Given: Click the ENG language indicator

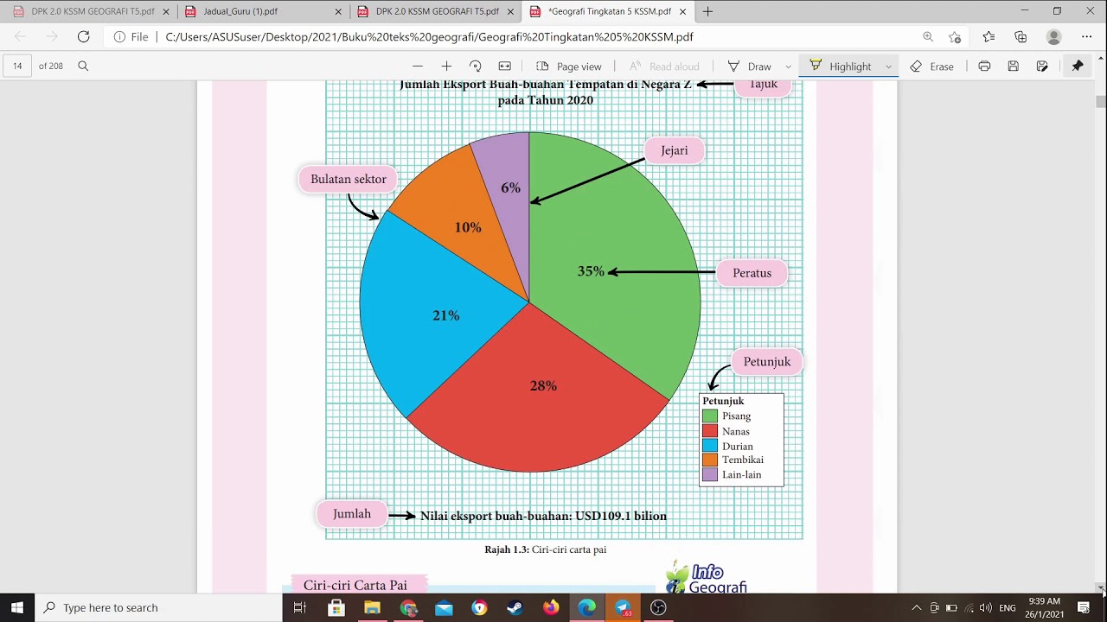Looking at the screenshot, I should [1008, 607].
